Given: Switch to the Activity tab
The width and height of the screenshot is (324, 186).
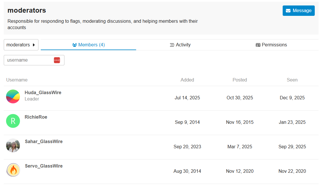Looking at the screenshot, I should click(180, 45).
